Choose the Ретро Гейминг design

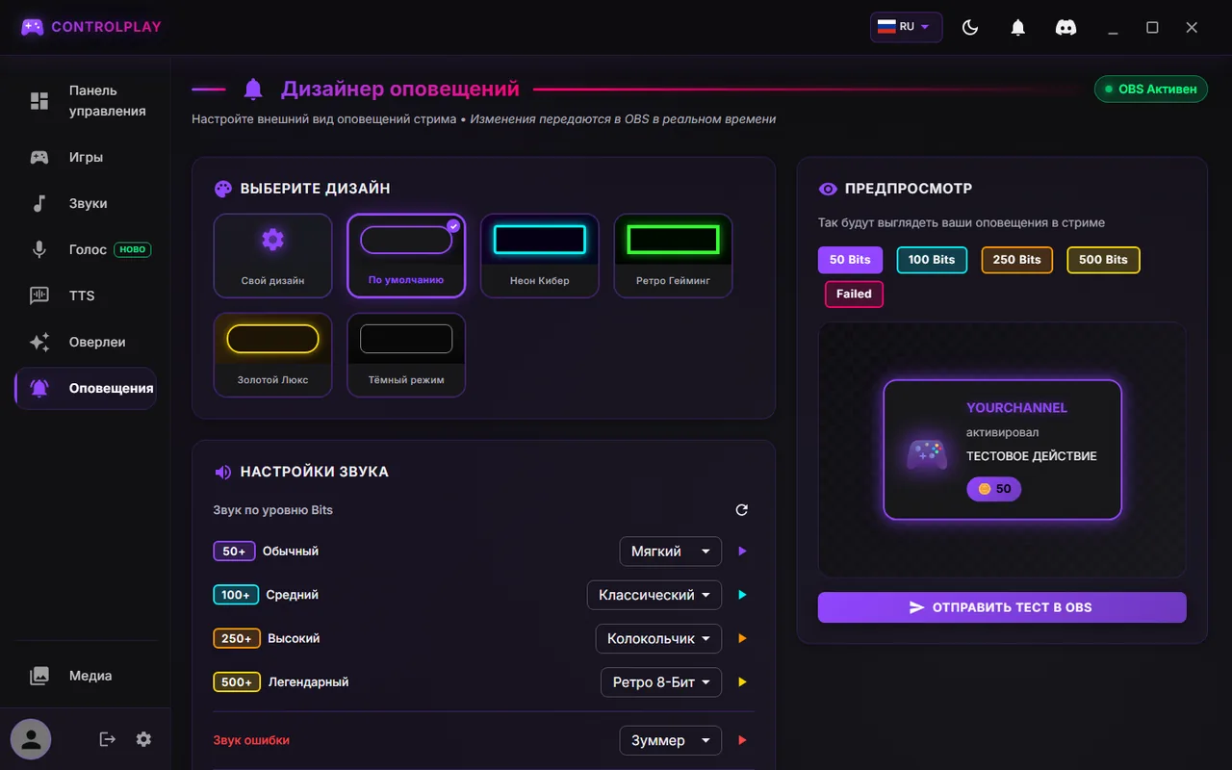click(673, 256)
